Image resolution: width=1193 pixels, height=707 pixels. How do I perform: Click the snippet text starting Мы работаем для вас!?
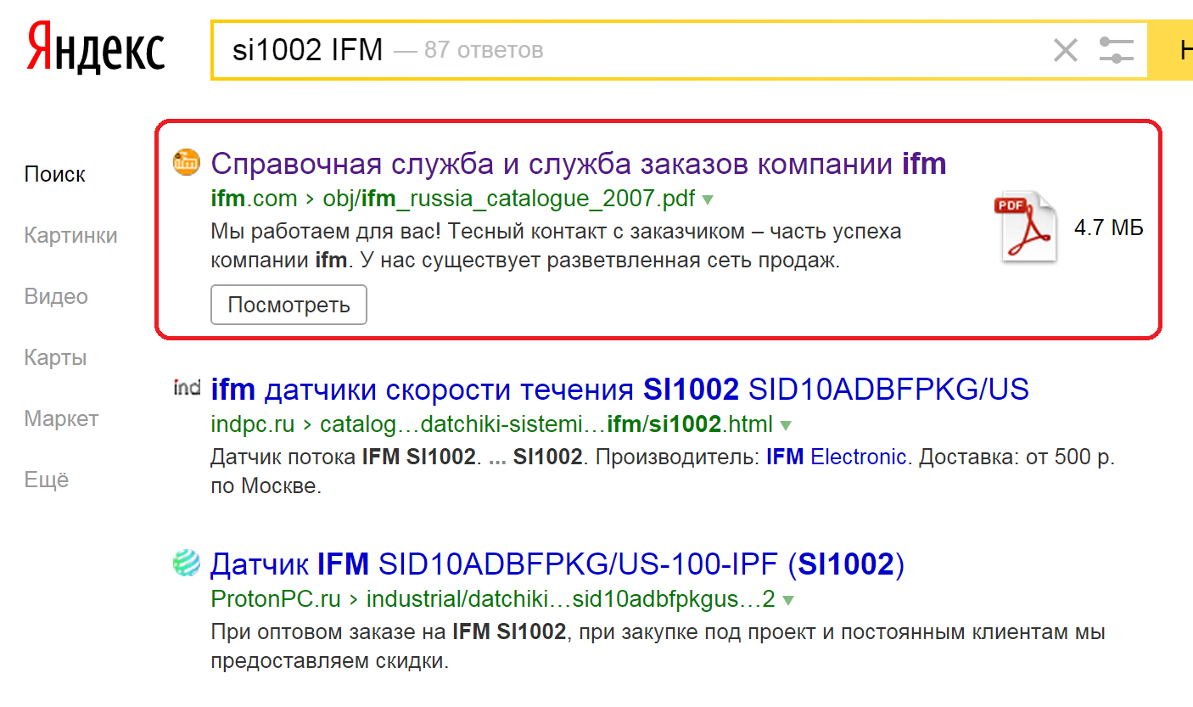[556, 245]
